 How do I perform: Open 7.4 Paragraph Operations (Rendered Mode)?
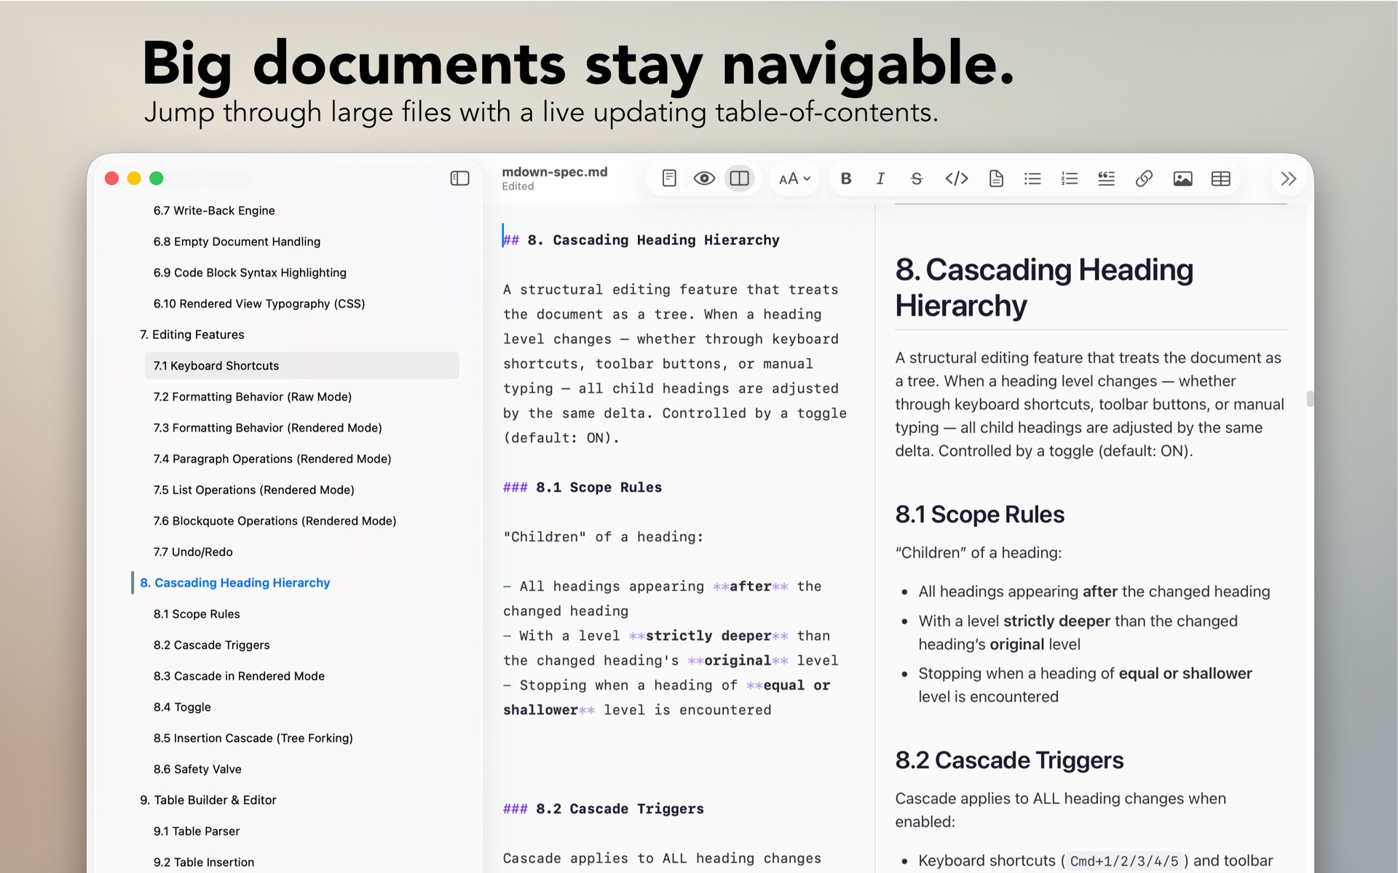coord(272,459)
